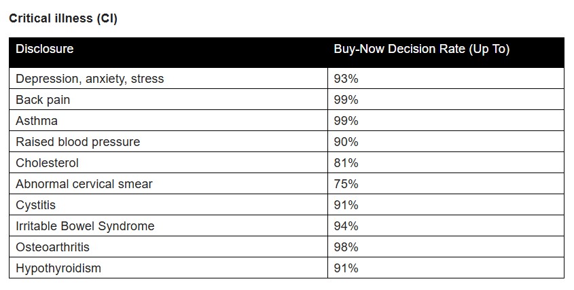This screenshot has height=290, width=574.
Task: Select the Hypothyroidism cell
Action: (x=58, y=268)
